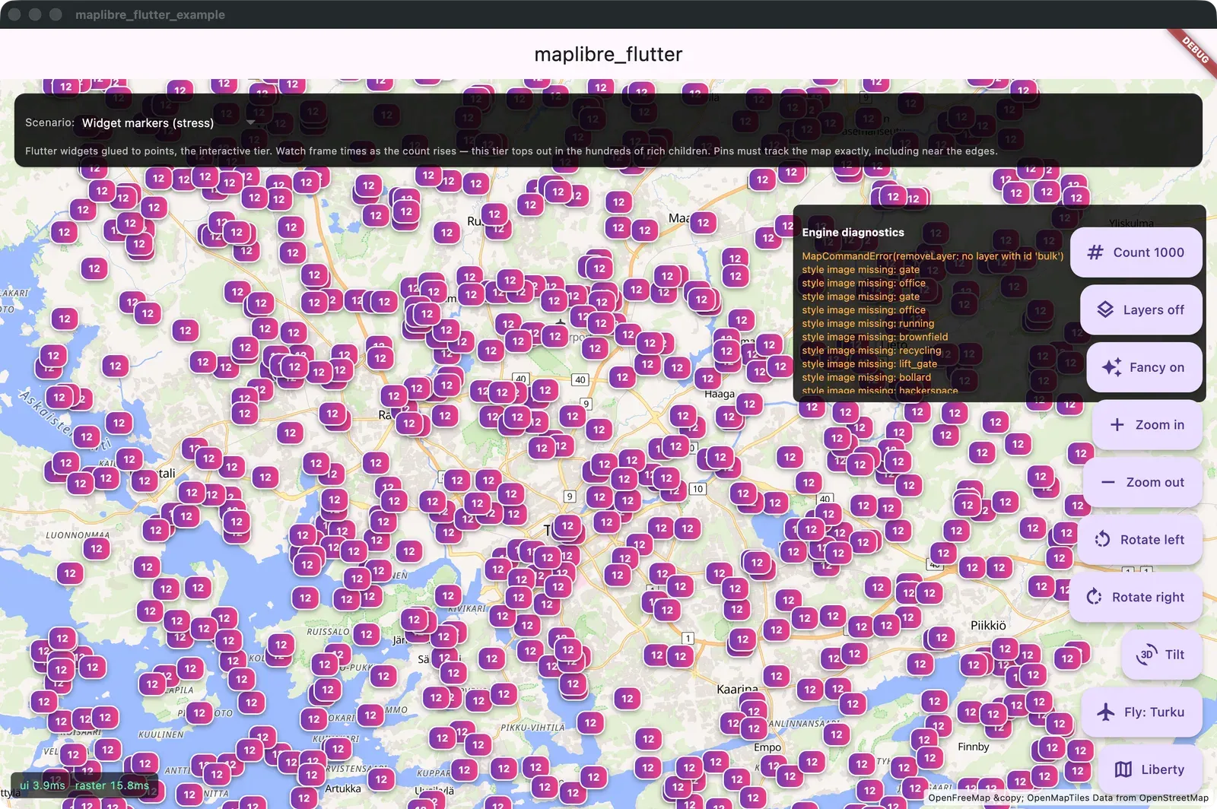1217x809 pixels.
Task: Click the maplibre_flutter app bar title
Action: 608,54
